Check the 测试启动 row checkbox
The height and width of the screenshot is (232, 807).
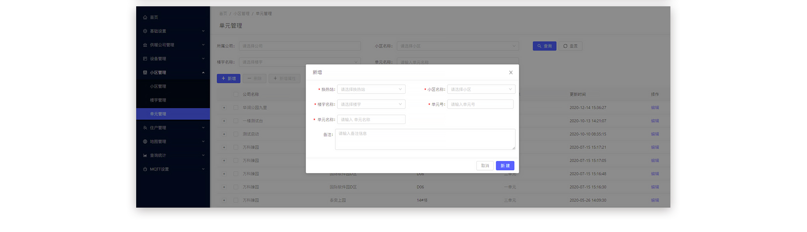[236, 134]
